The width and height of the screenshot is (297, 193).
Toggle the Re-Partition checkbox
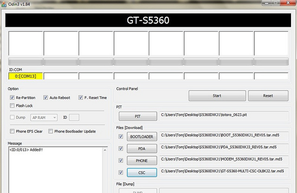point(12,98)
